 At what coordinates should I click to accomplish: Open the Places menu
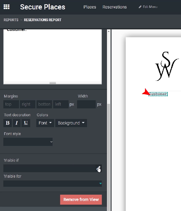(x=90, y=7)
